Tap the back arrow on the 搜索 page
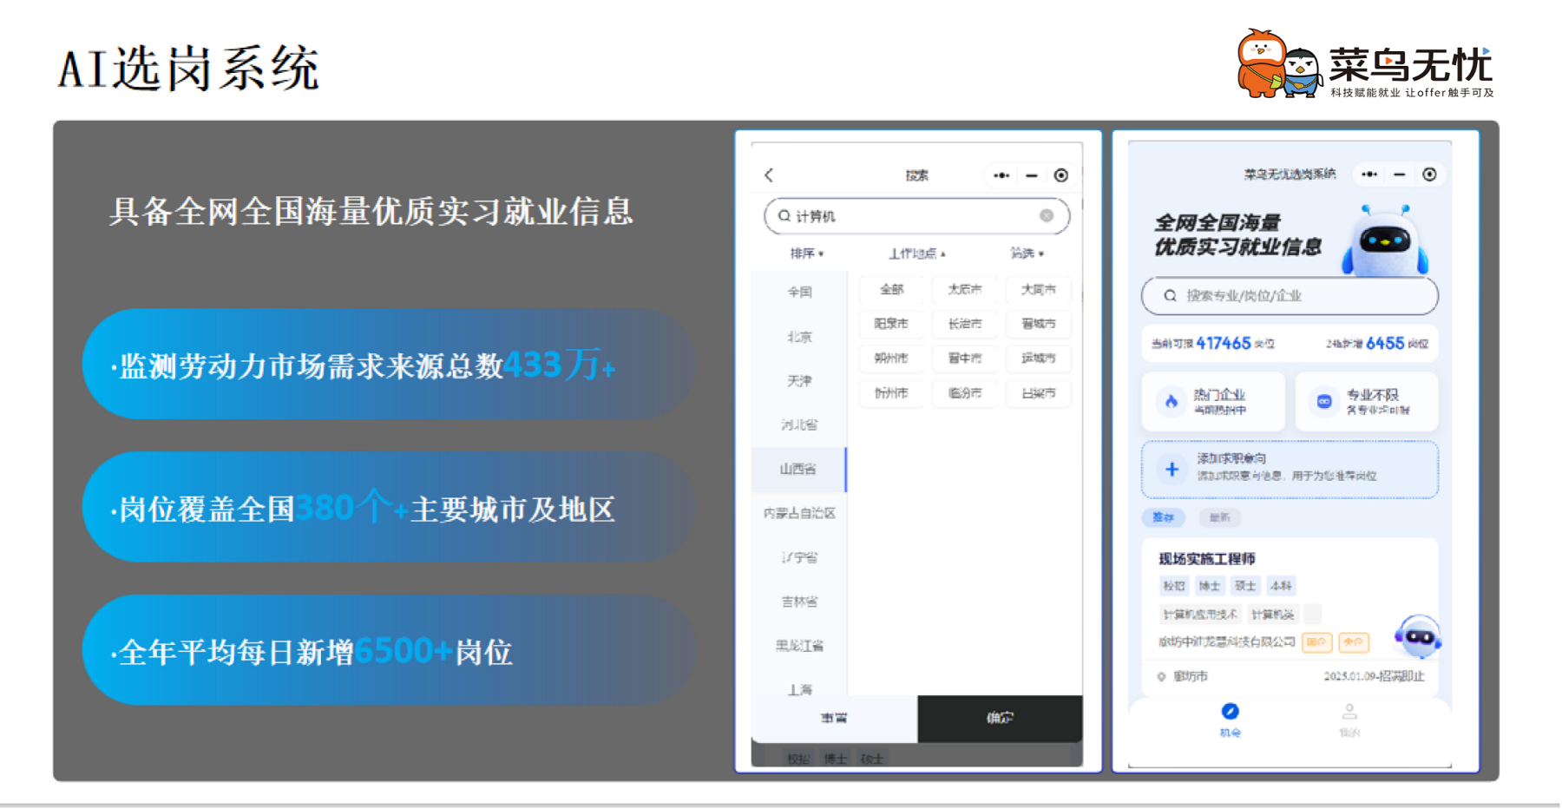1562x809 pixels. coord(768,174)
